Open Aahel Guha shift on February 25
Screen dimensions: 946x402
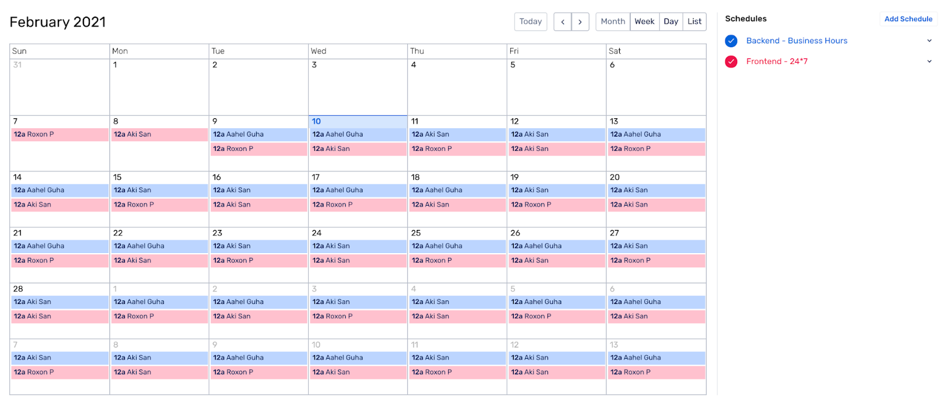tap(458, 246)
